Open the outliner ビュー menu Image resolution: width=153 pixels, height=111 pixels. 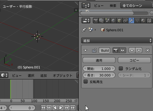[99, 6]
